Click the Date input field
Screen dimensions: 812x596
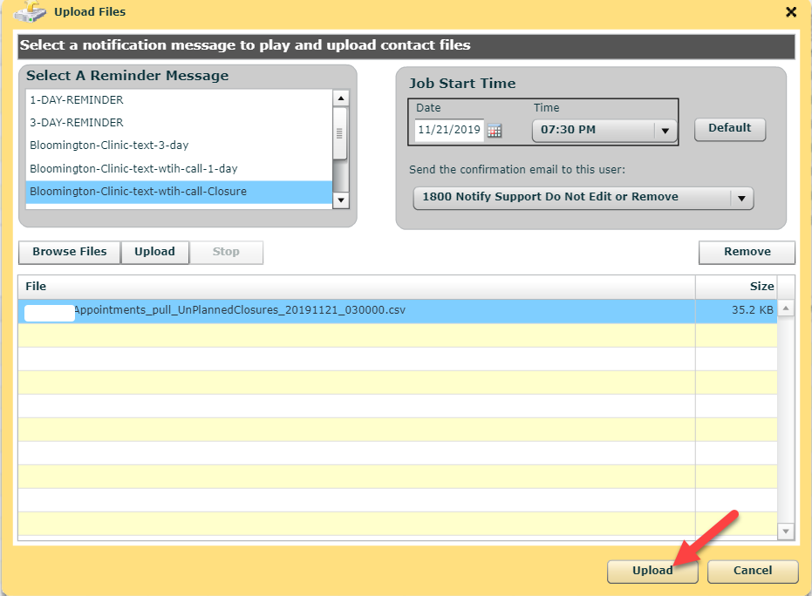(449, 131)
